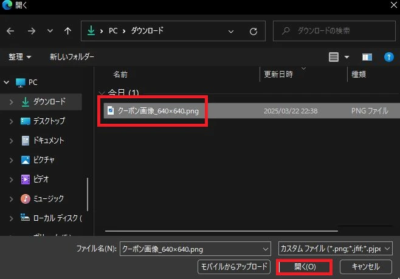Collapse the PC tree node

[6, 82]
